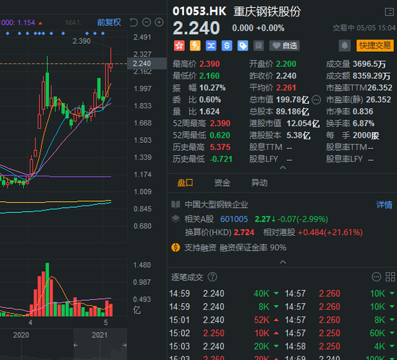
Task: Click the chart undo arrow icon
Action: (x=134, y=22)
